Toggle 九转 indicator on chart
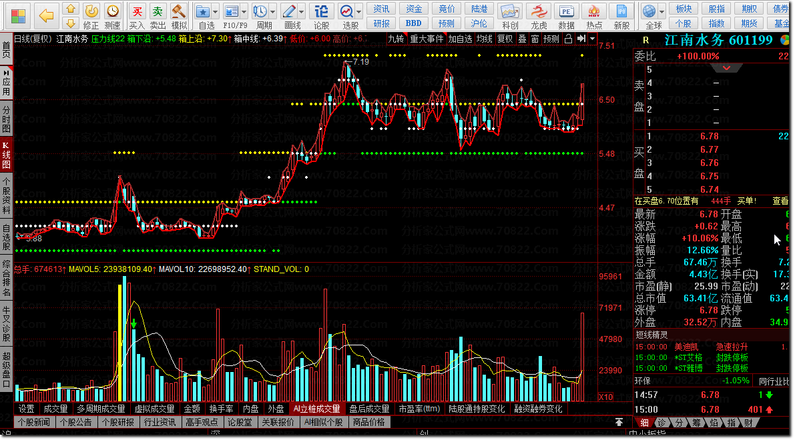This screenshot has height=440, width=795. tap(396, 39)
